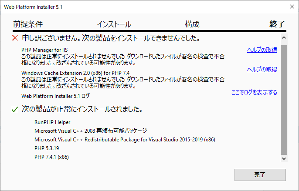Click the 次の製品が正常にインストールされました heading
This screenshot has height=191, width=299.
click(x=82, y=109)
